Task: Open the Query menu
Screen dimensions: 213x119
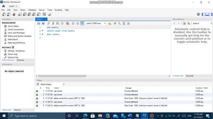Action: pyautogui.click(x=23, y=10)
